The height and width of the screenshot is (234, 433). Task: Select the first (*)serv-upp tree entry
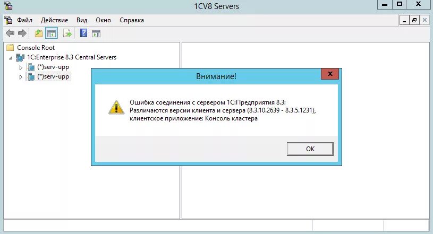53,67
